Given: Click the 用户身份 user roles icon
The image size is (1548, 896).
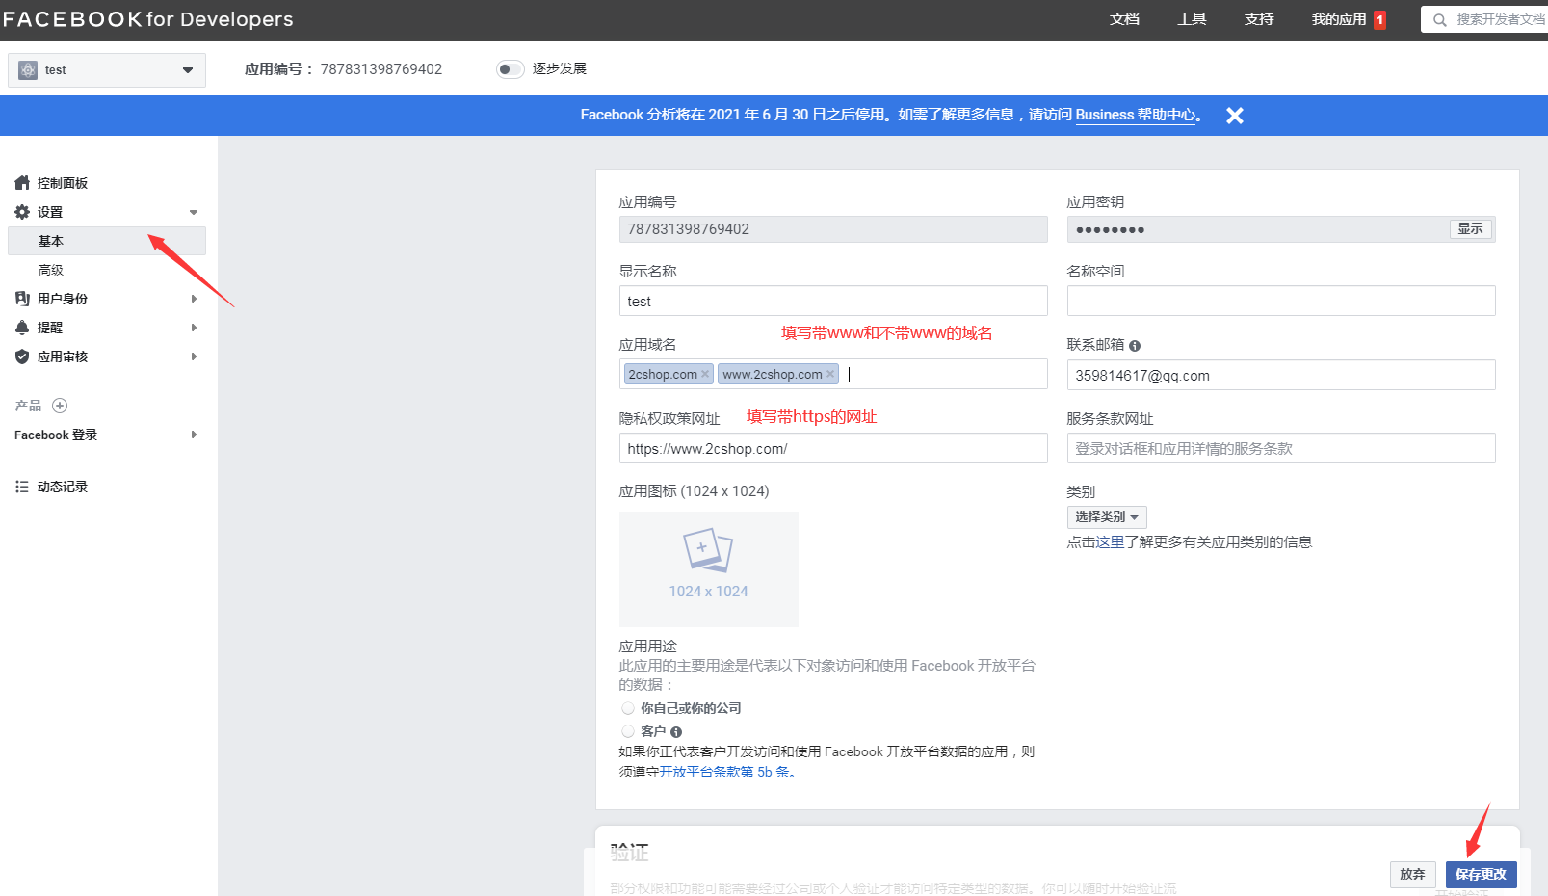Looking at the screenshot, I should pos(22,299).
